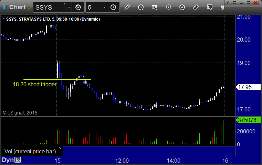This screenshot has width=262, height=165.
Task: Click the 12:00 time axis label
Action: point(122,161)
